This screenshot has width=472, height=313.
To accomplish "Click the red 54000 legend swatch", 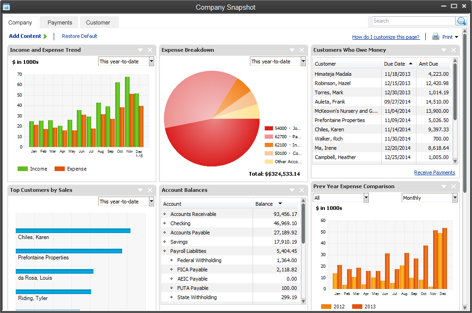I will pyautogui.click(x=269, y=128).
